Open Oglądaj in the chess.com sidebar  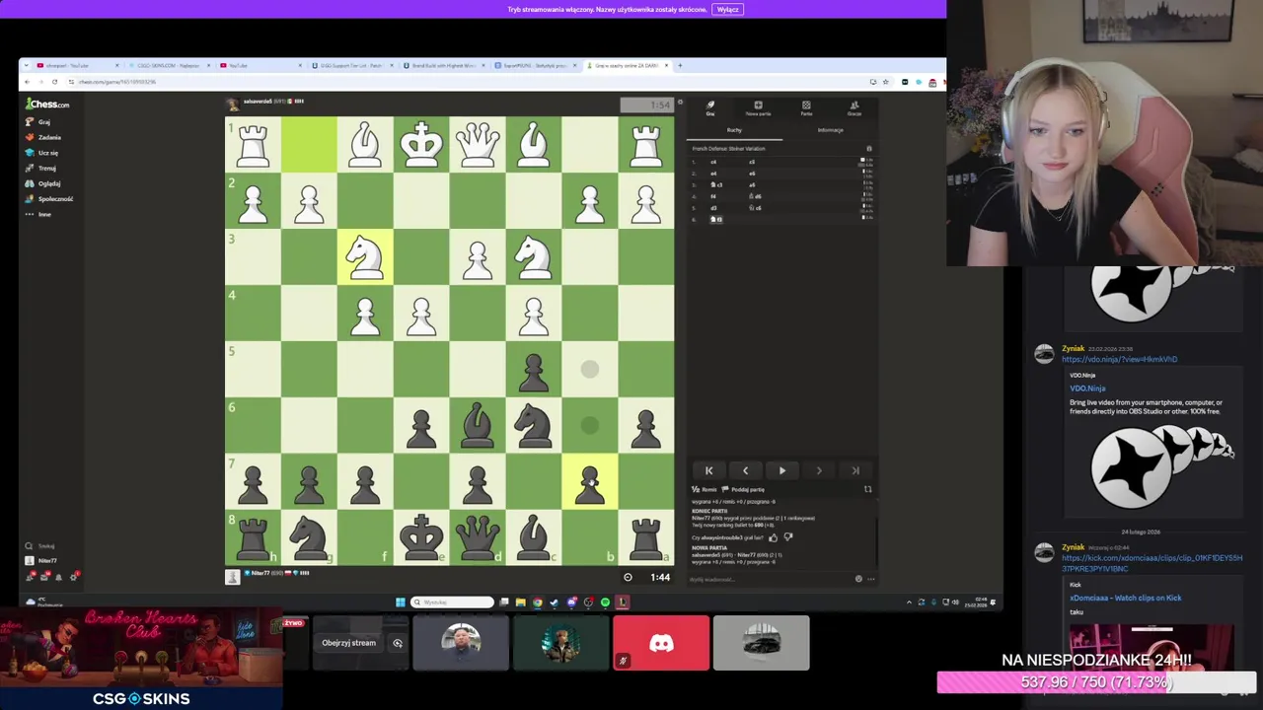(43, 183)
